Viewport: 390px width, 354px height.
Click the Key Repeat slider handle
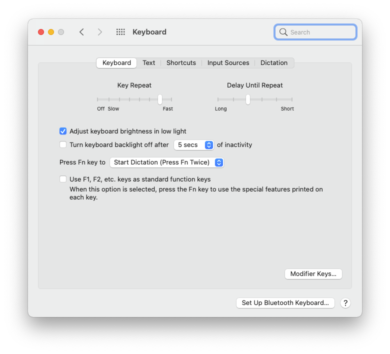pyautogui.click(x=160, y=99)
